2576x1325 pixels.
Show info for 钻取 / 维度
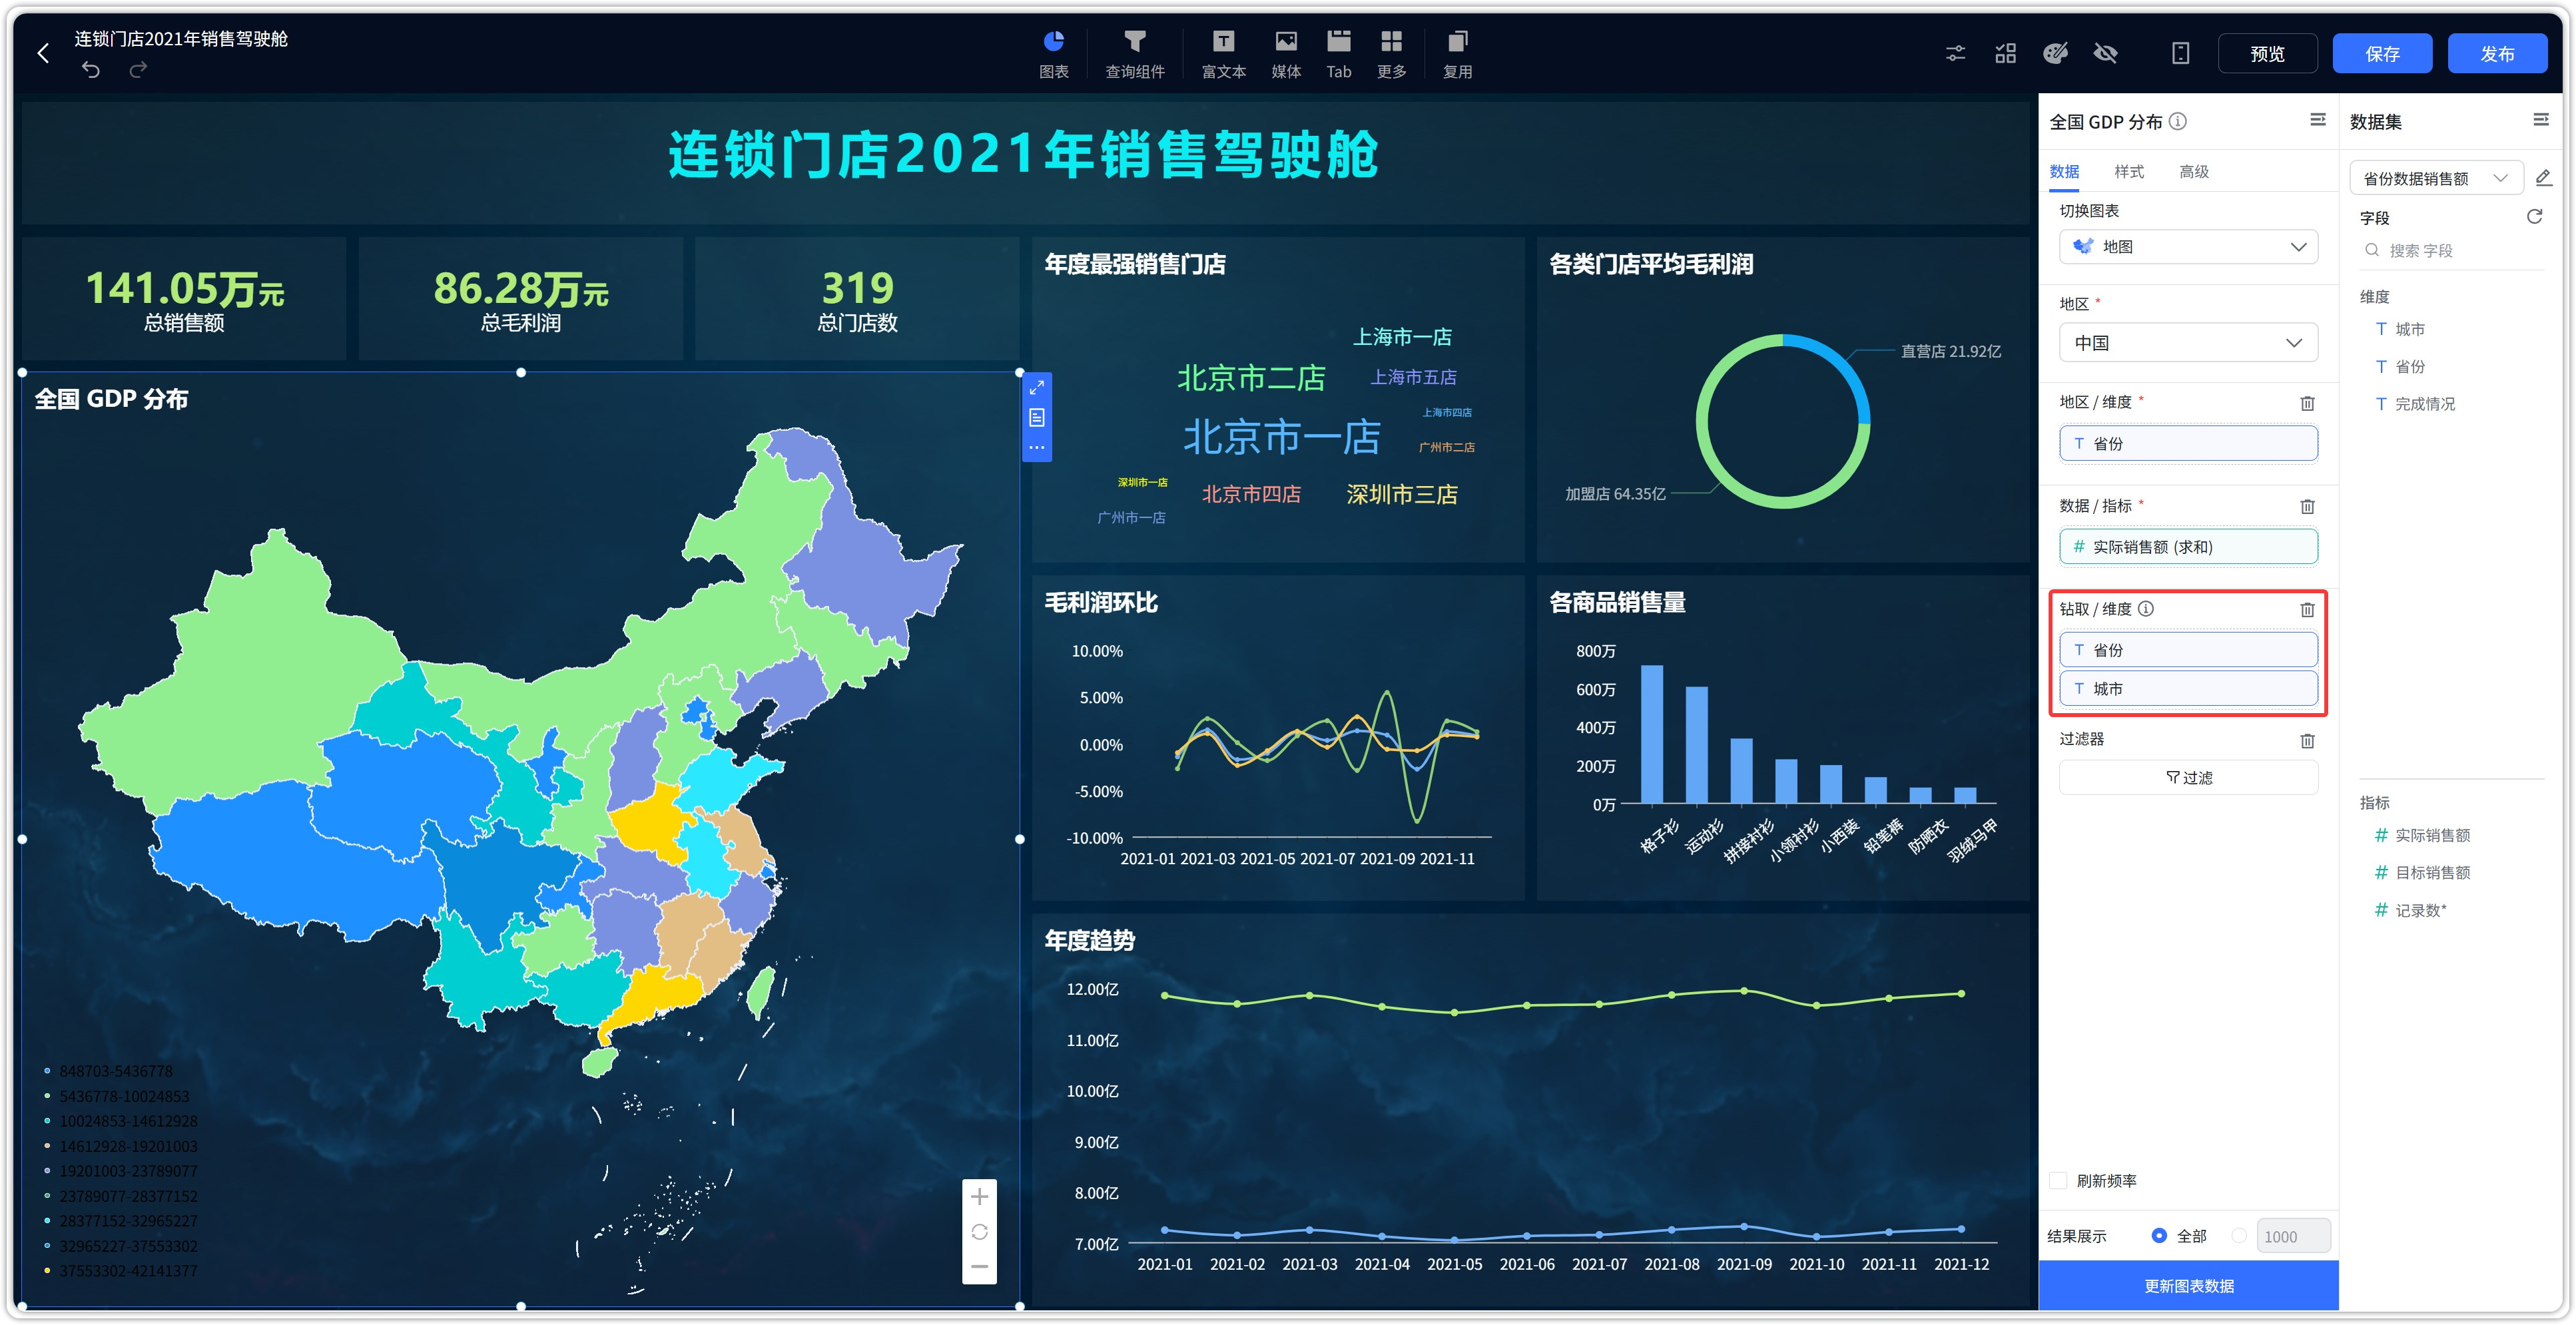(x=2146, y=609)
